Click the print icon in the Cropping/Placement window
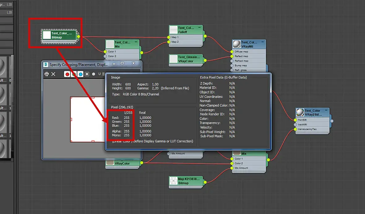 pos(47,74)
